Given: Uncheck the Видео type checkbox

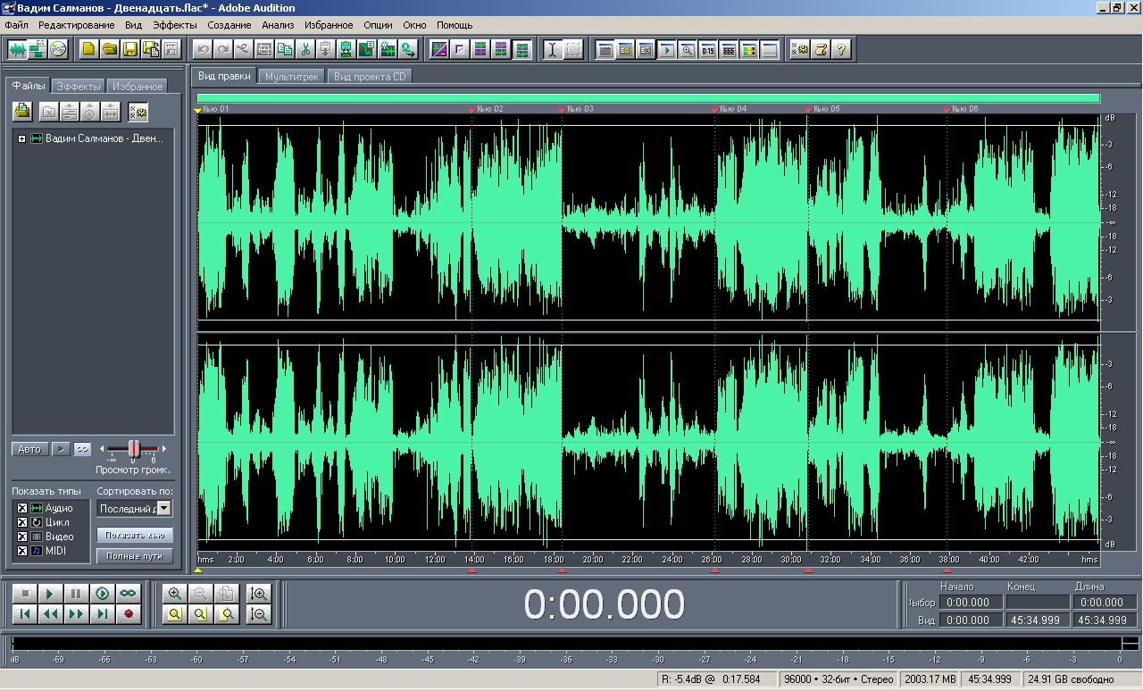Looking at the screenshot, I should coord(23,537).
